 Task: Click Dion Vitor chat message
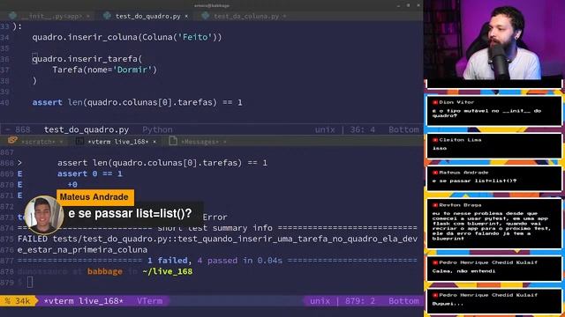pos(494,111)
